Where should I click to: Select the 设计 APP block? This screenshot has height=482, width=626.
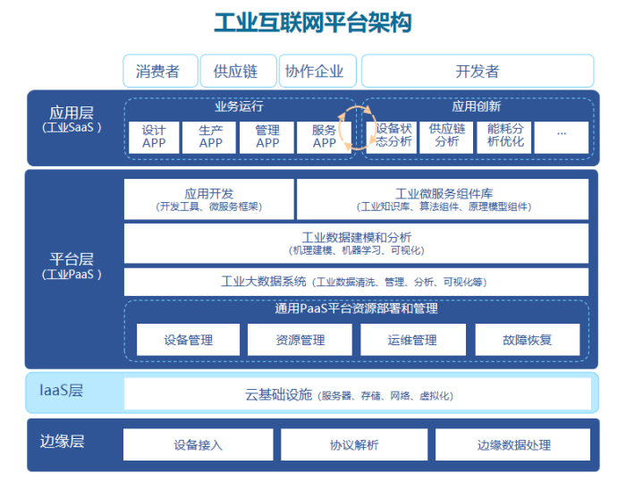pyautogui.click(x=154, y=137)
